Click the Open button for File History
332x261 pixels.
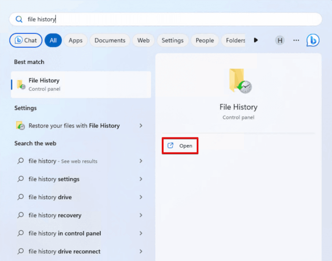180,146
